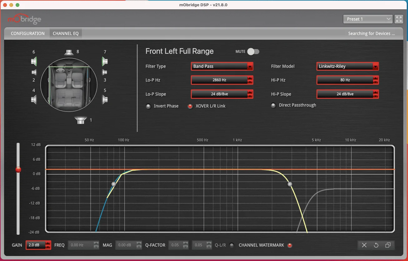The height and width of the screenshot is (261, 408).
Task: Click the Front Left Full Range heading
Action: coord(180,51)
